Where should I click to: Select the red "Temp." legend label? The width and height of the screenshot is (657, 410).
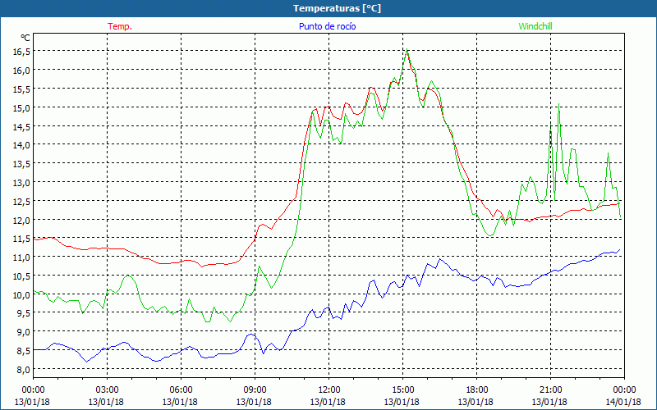click(x=120, y=26)
